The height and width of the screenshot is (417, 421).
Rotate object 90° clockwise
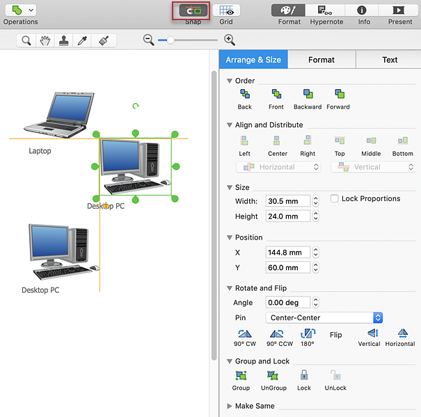[x=246, y=334]
